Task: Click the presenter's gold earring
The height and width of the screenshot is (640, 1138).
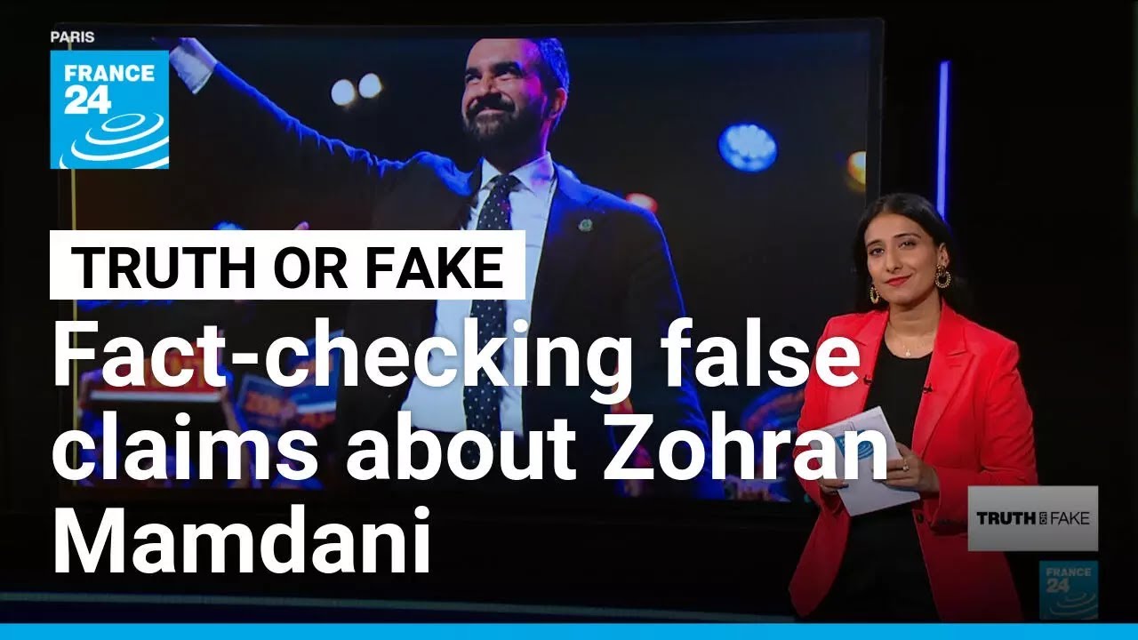Action: click(942, 277)
